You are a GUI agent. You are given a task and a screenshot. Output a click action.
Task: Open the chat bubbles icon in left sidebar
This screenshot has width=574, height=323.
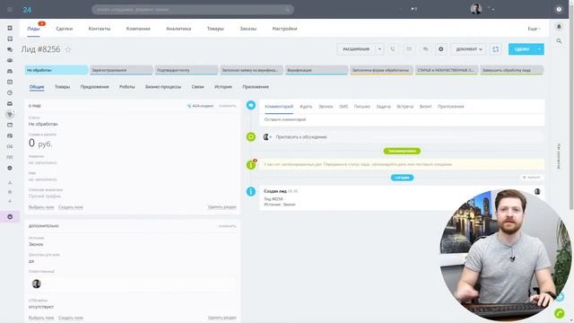10,49
